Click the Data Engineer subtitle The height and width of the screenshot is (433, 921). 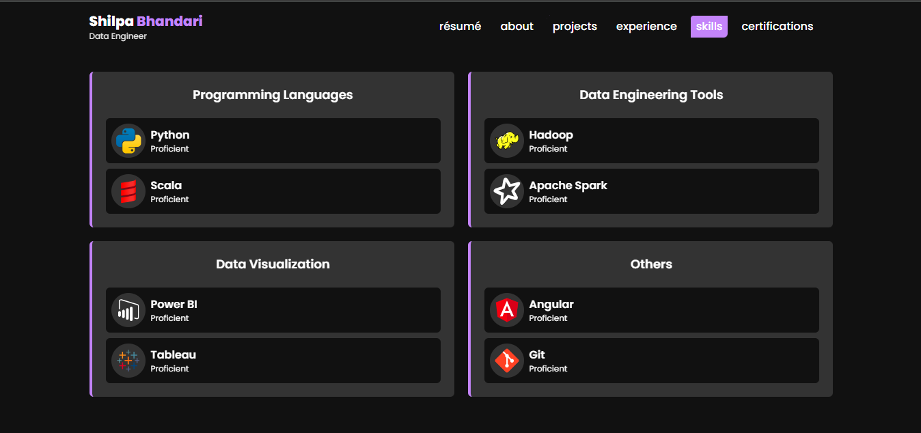click(118, 36)
